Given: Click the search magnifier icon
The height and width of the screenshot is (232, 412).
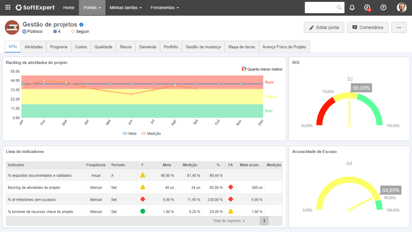Looking at the screenshot, I should [x=339, y=8].
